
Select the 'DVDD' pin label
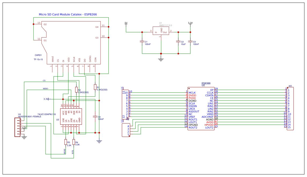pyautogui.click(x=192, y=95)
